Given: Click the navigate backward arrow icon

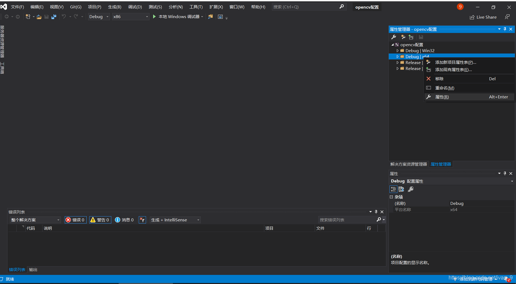Looking at the screenshot, I should 6,17.
